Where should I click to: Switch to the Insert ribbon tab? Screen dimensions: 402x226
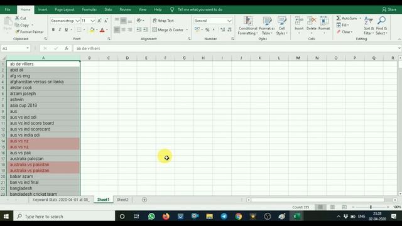point(43,9)
